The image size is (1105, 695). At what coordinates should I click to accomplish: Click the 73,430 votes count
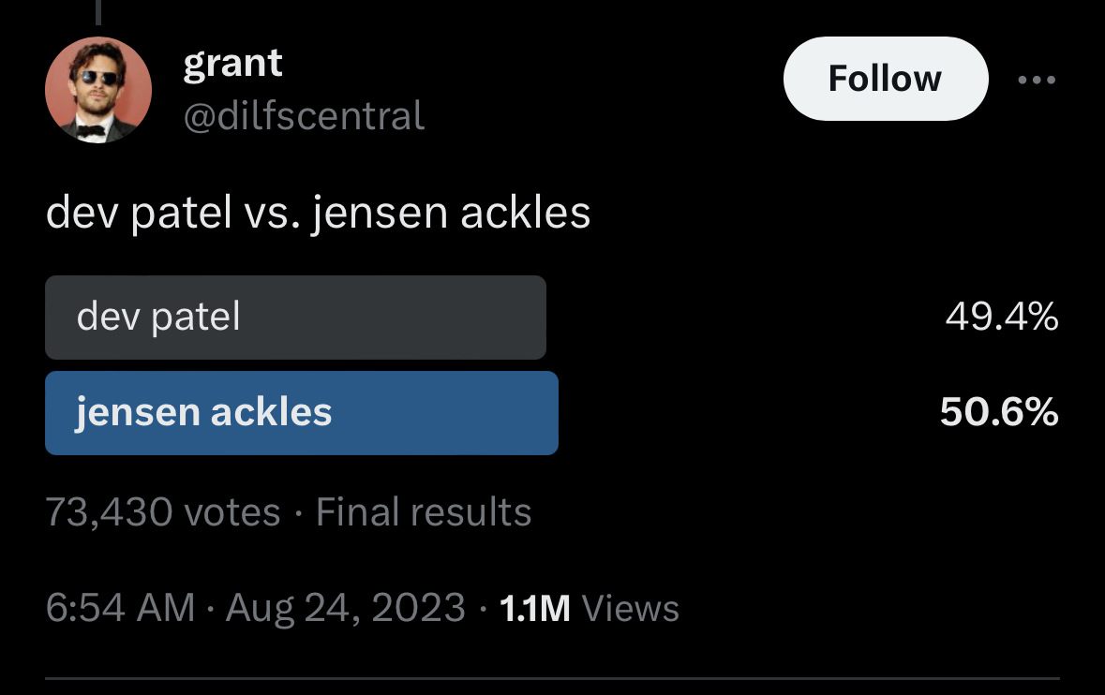(x=163, y=512)
